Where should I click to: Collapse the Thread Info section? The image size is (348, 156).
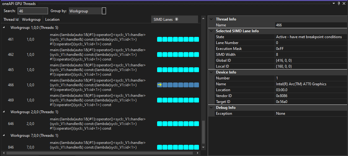pyautogui.click(x=211, y=19)
